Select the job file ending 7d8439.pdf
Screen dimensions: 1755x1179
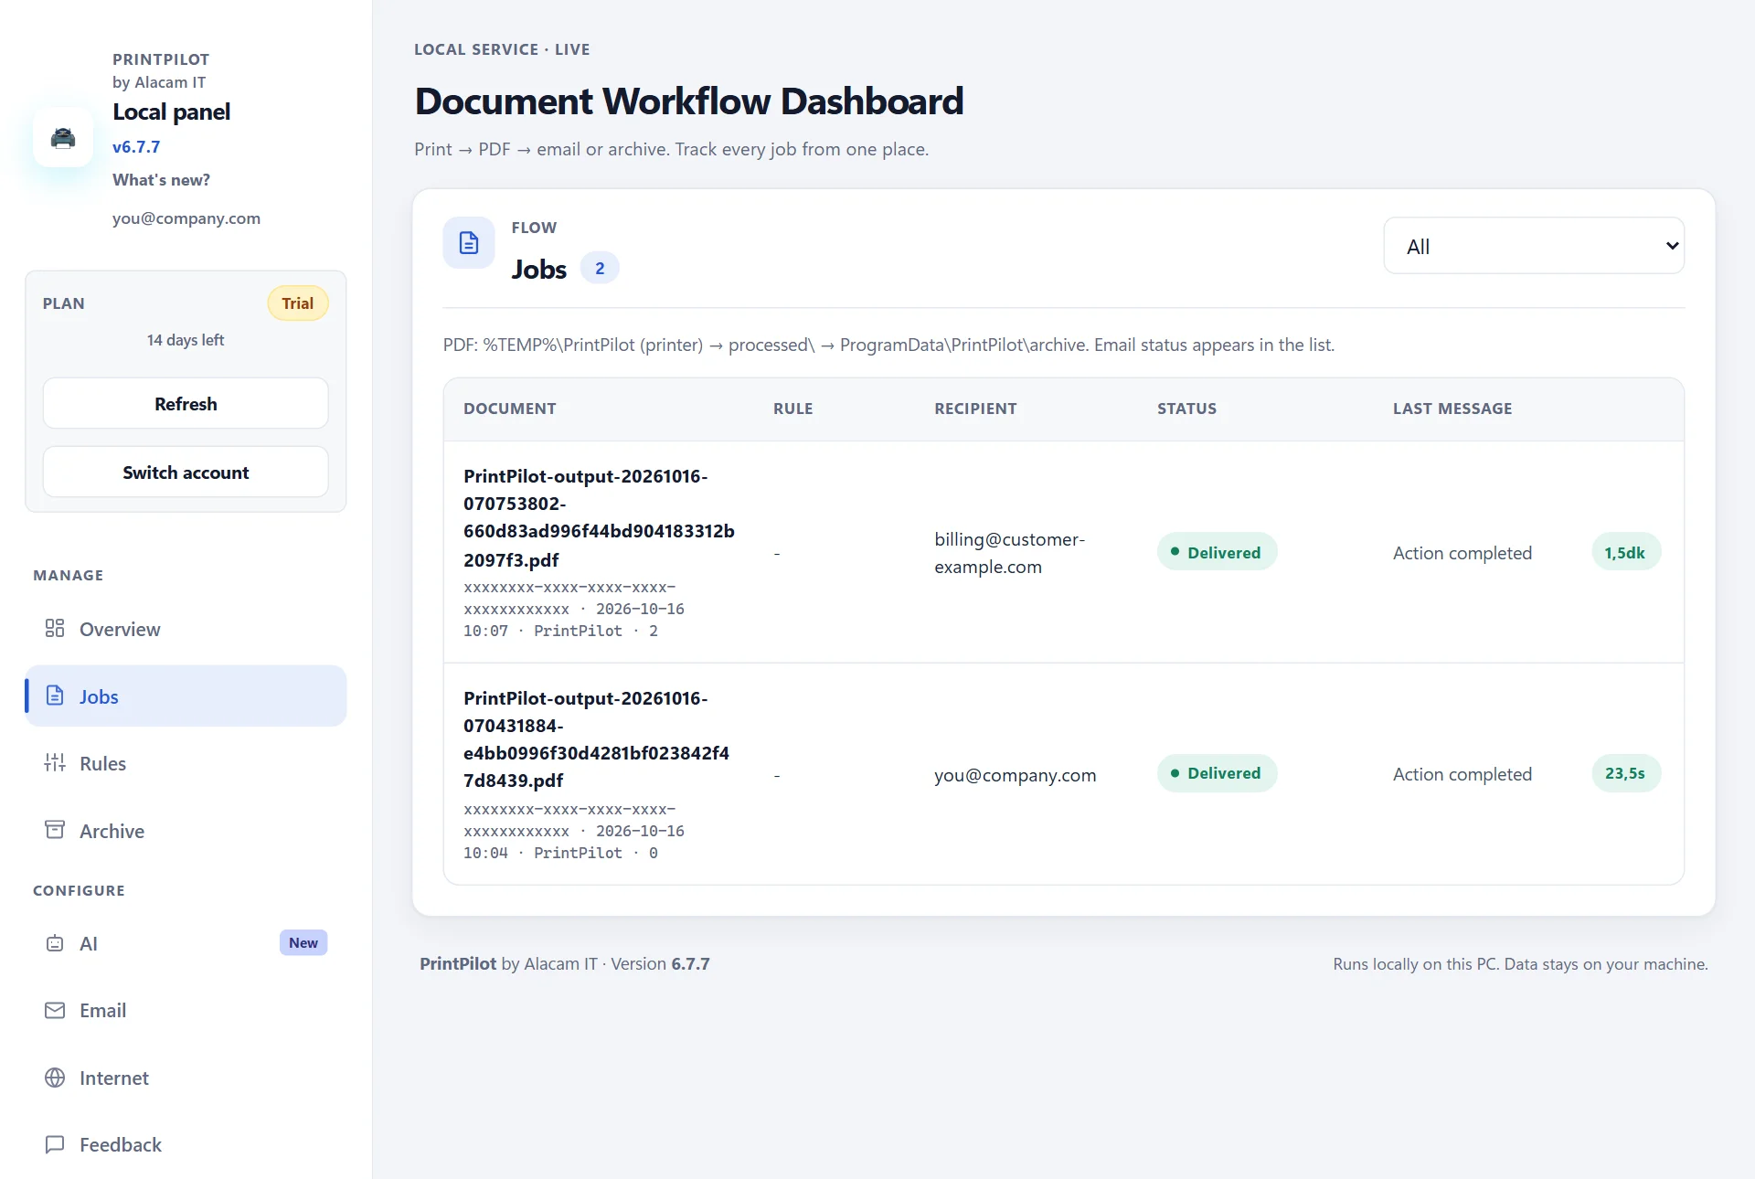pyautogui.click(x=596, y=739)
